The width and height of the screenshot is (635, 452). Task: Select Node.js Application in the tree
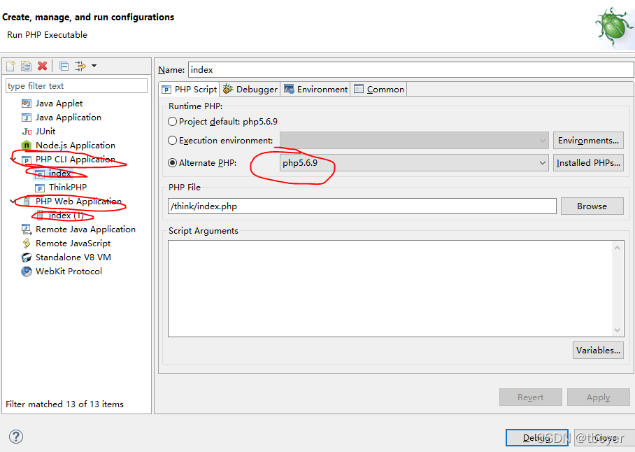click(x=76, y=145)
